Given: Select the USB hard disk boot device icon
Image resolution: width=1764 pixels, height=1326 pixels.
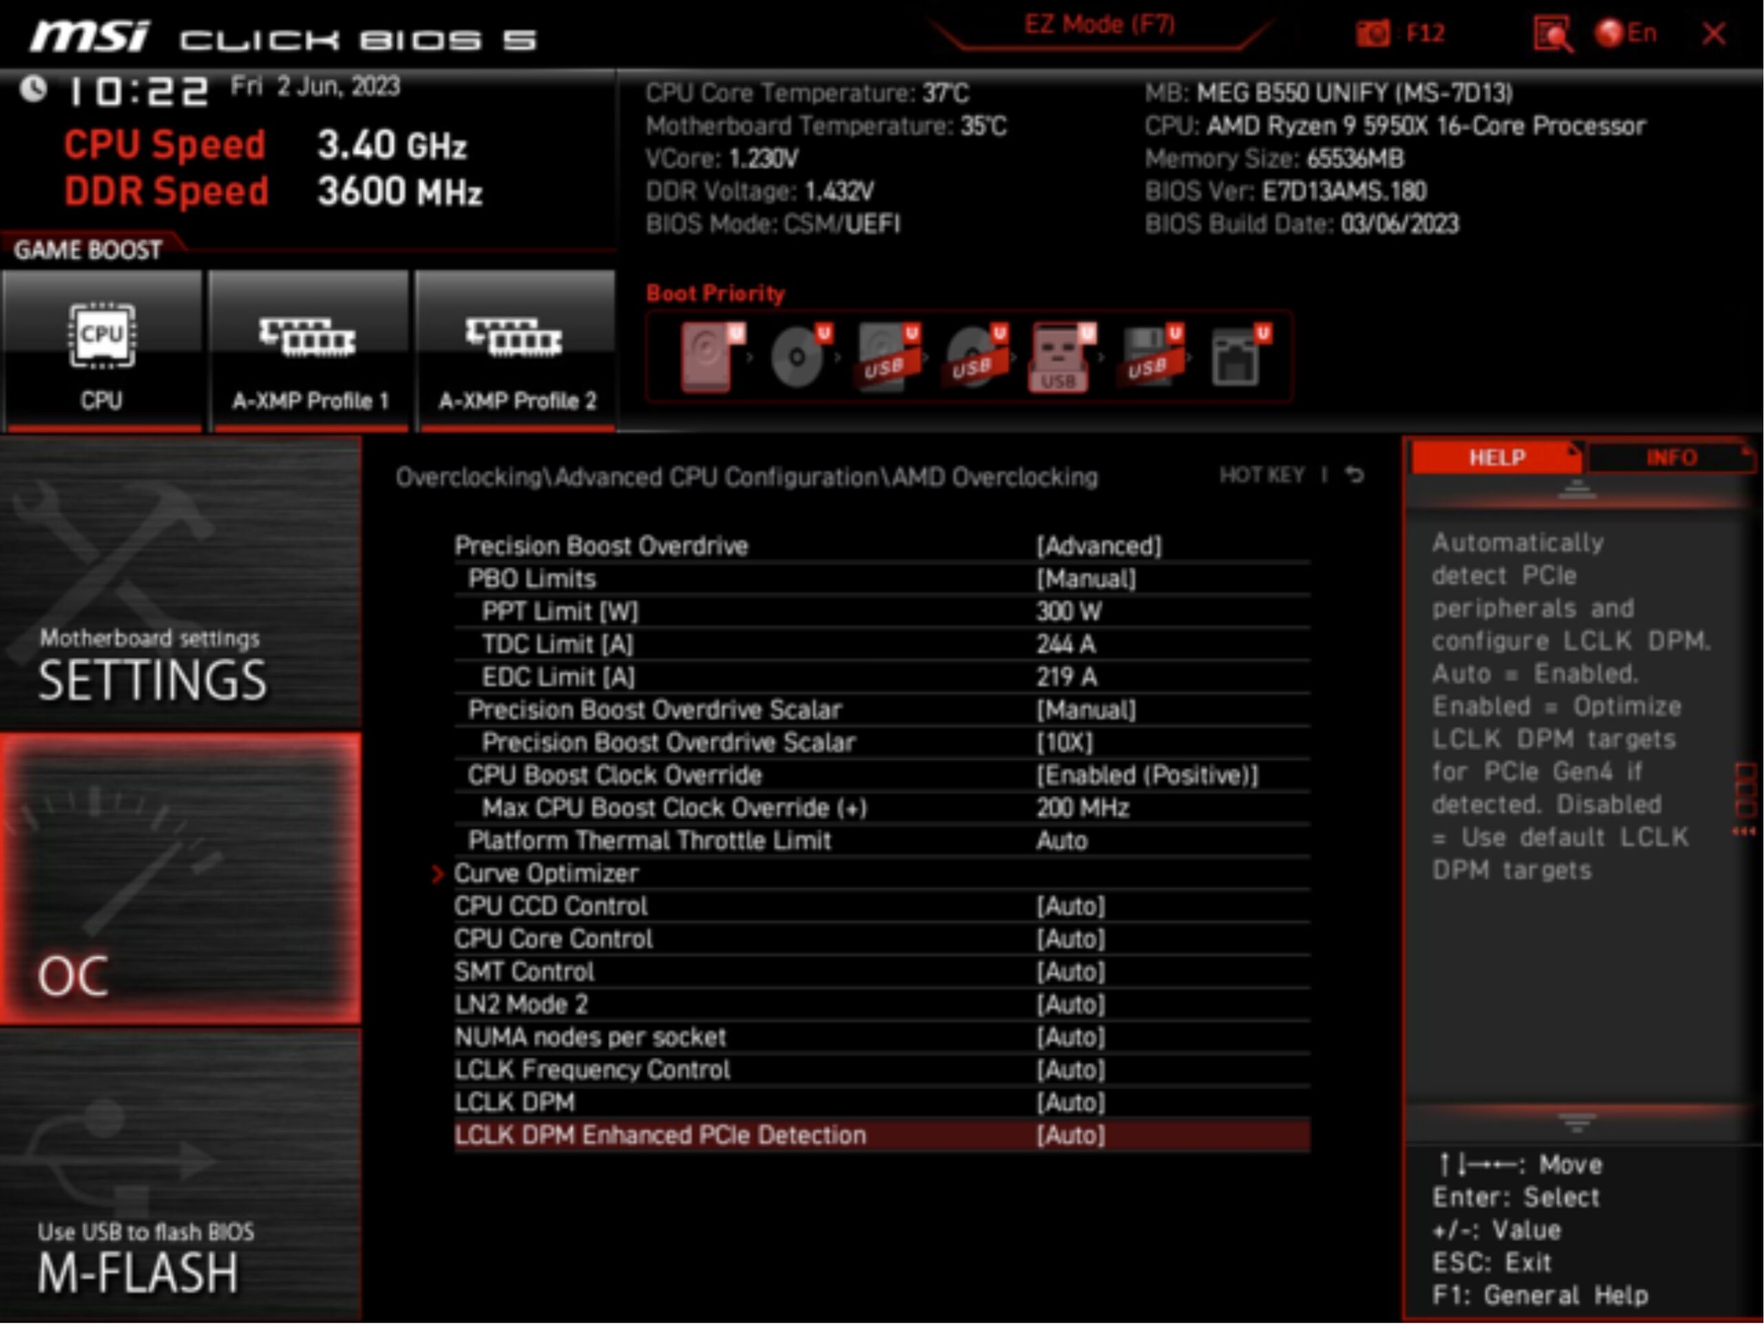Looking at the screenshot, I should pos(888,356).
